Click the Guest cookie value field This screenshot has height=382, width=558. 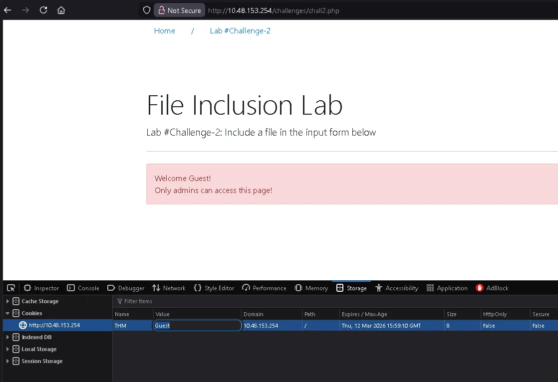[x=197, y=326]
